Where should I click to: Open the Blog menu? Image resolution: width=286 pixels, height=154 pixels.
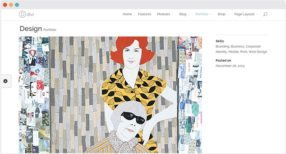183,14
